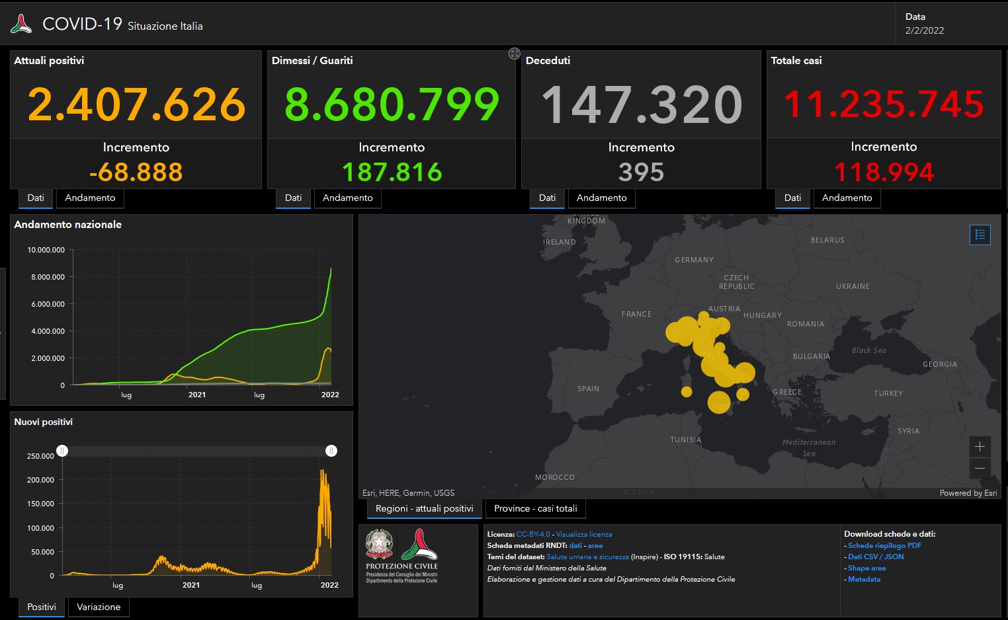Expand the Dimessi / Guariti panel fullscreen icon
This screenshot has width=1008, height=620.
click(x=515, y=54)
